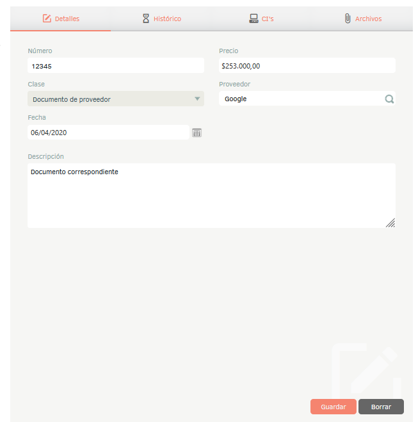Viewport: 418px width, 422px height.
Task: Click the hourglass icon for Histórico
Action: click(x=146, y=19)
